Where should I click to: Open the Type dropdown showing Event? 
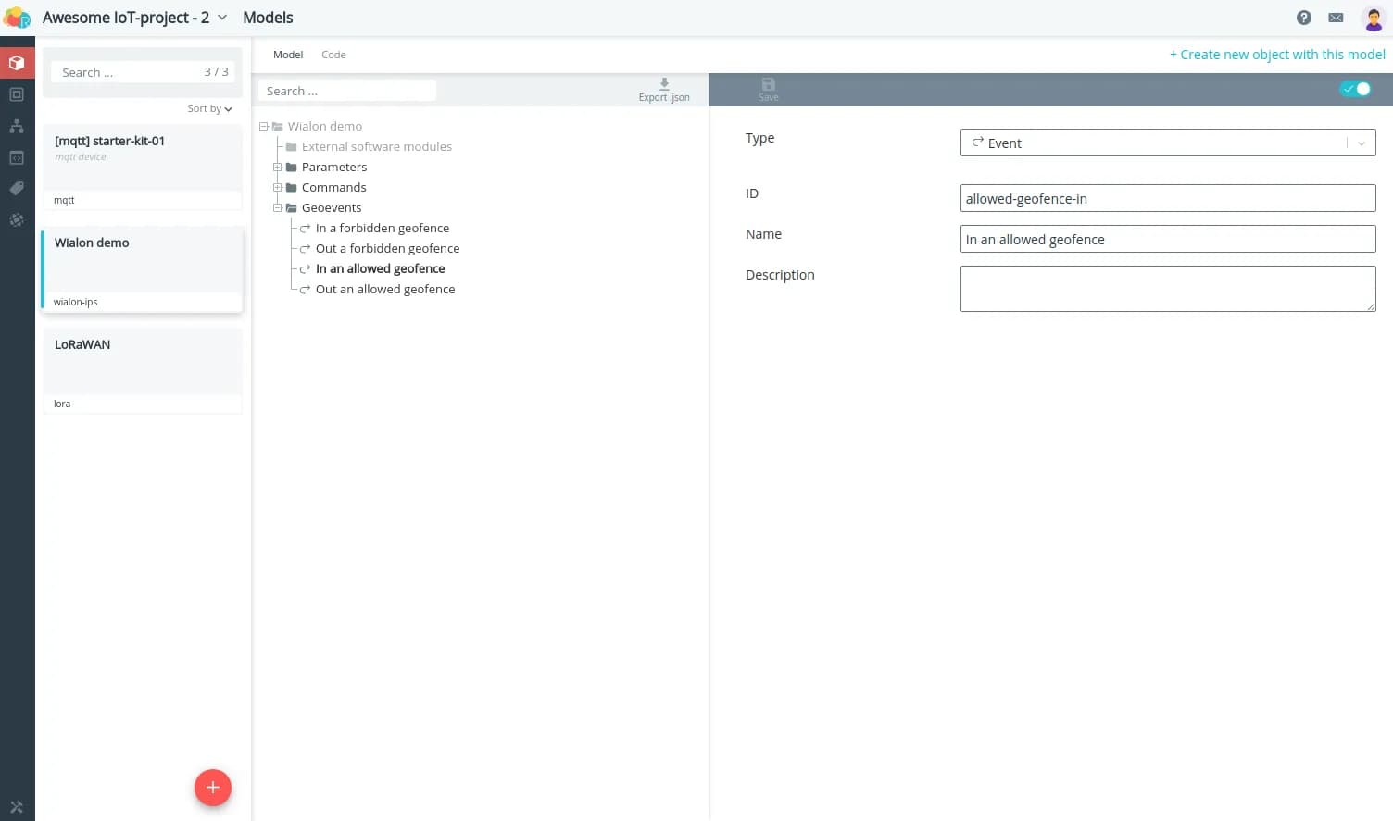coord(1167,143)
